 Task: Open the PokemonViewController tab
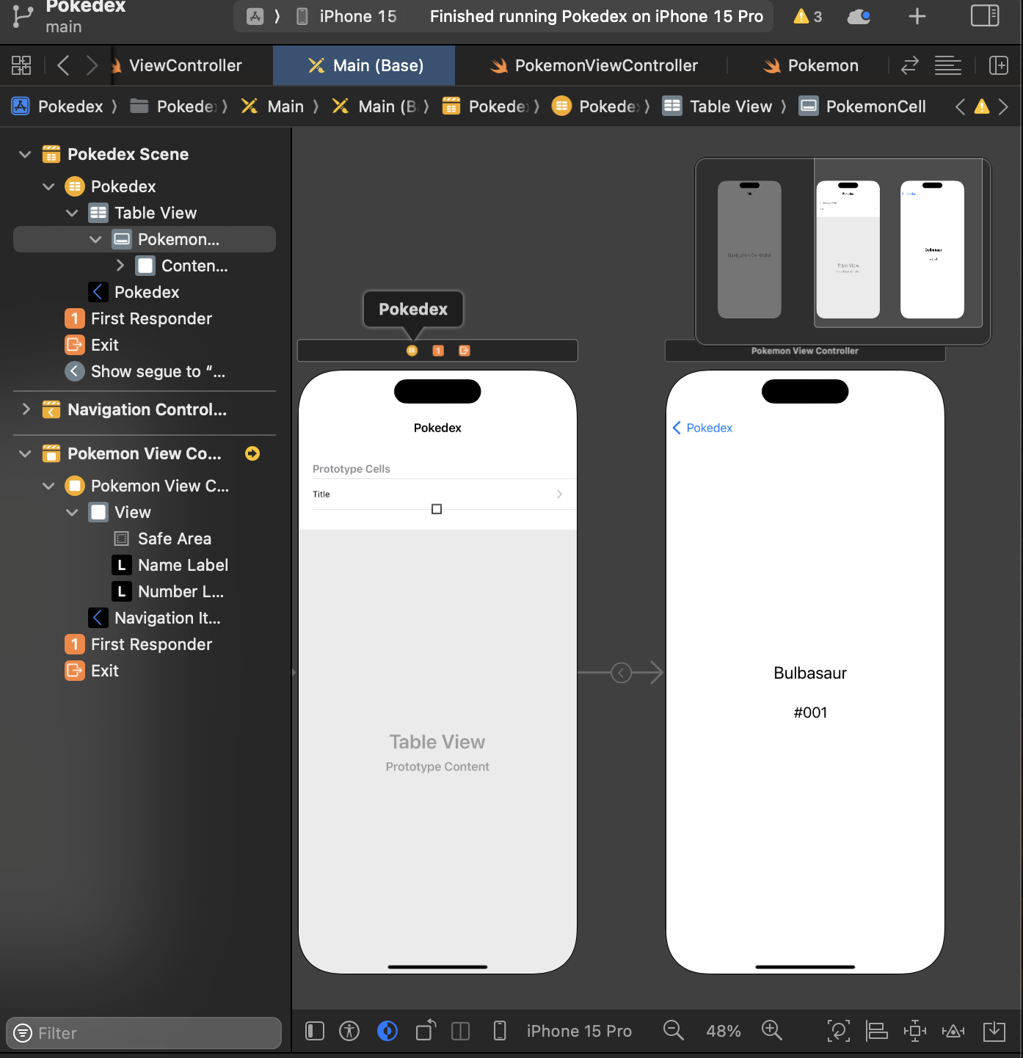tap(594, 65)
